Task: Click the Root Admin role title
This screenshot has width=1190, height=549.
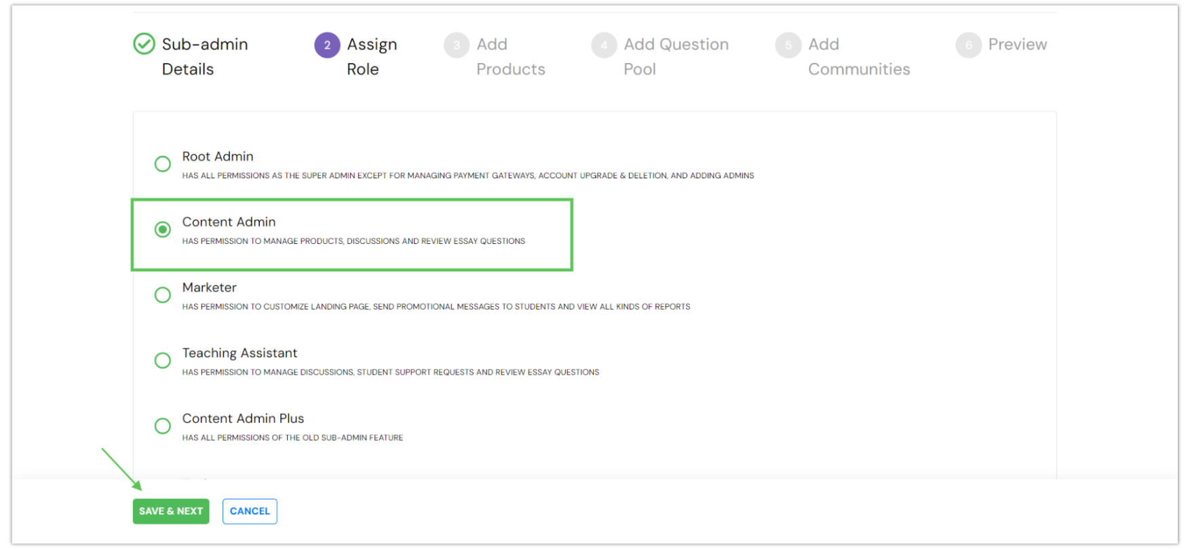Action: pyautogui.click(x=217, y=156)
